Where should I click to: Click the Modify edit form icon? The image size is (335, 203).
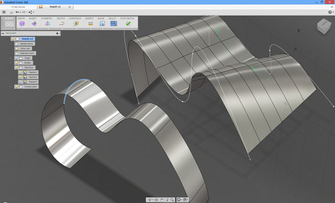click(34, 23)
